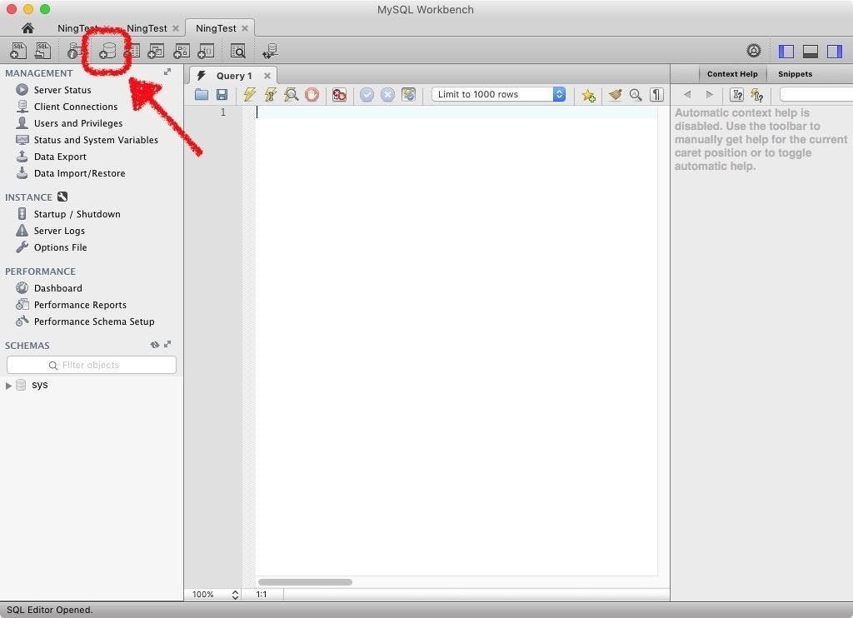This screenshot has width=853, height=618.
Task: Click inside SQL query editor line 1
Action: pyautogui.click(x=456, y=112)
